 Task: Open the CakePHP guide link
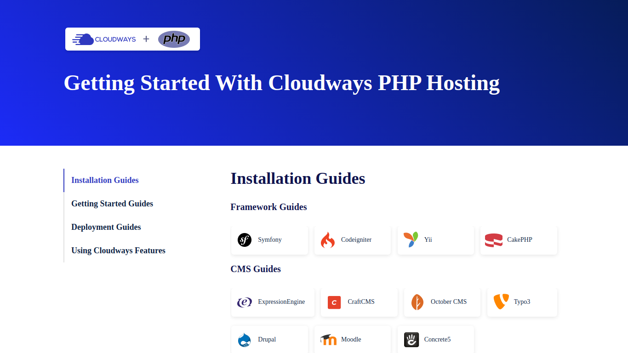[x=519, y=240]
